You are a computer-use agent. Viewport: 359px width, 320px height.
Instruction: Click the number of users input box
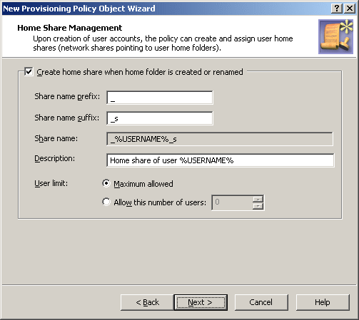[x=232, y=202]
